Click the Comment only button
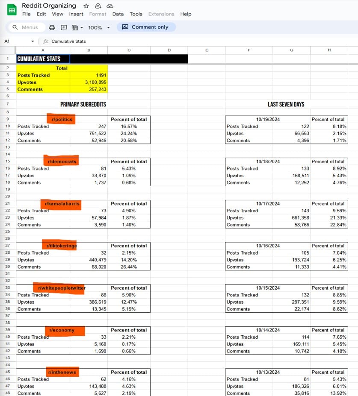Viewport: 358px width, 396px height. click(146, 27)
